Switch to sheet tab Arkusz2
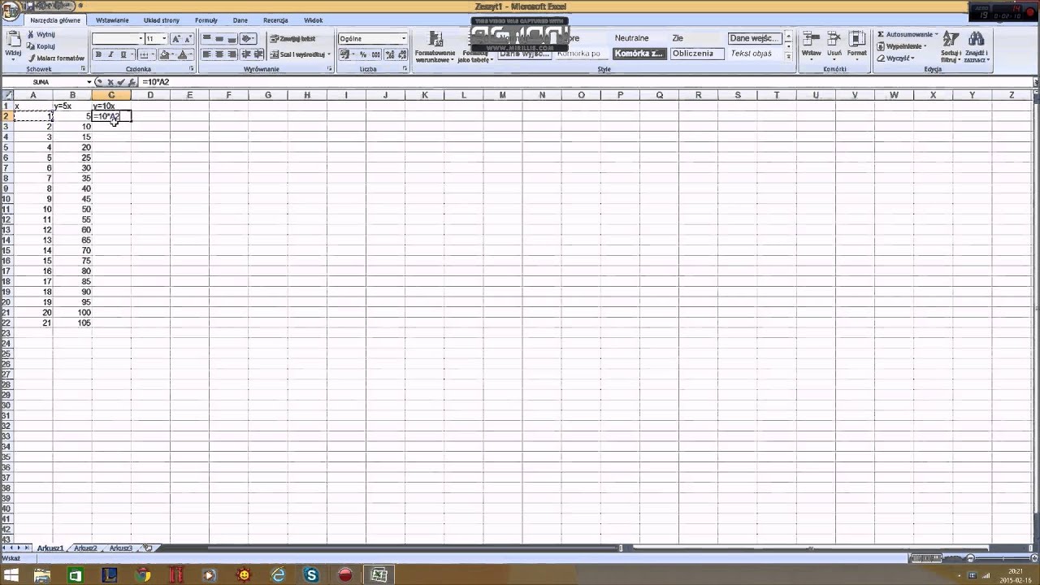The image size is (1040, 585). click(85, 548)
